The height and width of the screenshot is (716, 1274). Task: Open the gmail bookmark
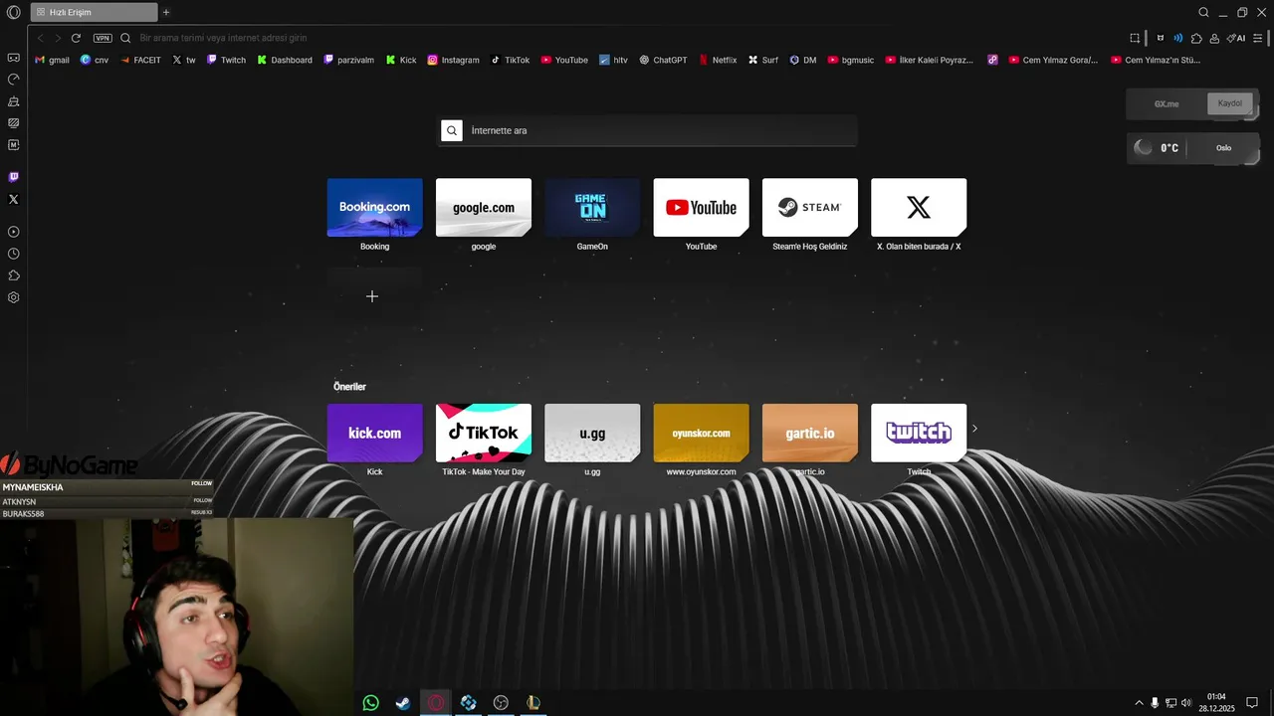click(x=52, y=60)
